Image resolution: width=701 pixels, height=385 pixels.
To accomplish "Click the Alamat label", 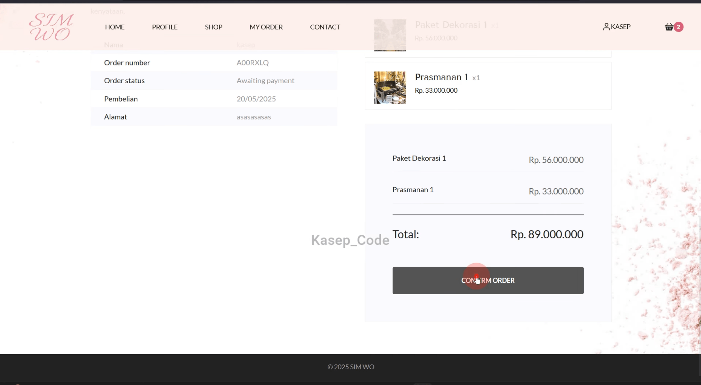I will pyautogui.click(x=115, y=117).
